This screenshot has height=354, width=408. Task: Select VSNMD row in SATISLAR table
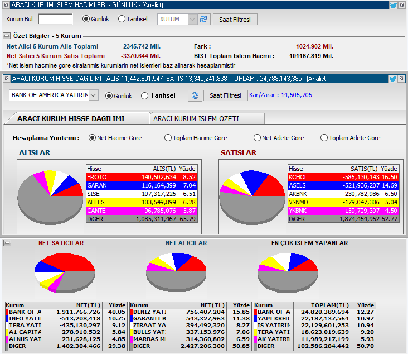[x=343, y=202]
